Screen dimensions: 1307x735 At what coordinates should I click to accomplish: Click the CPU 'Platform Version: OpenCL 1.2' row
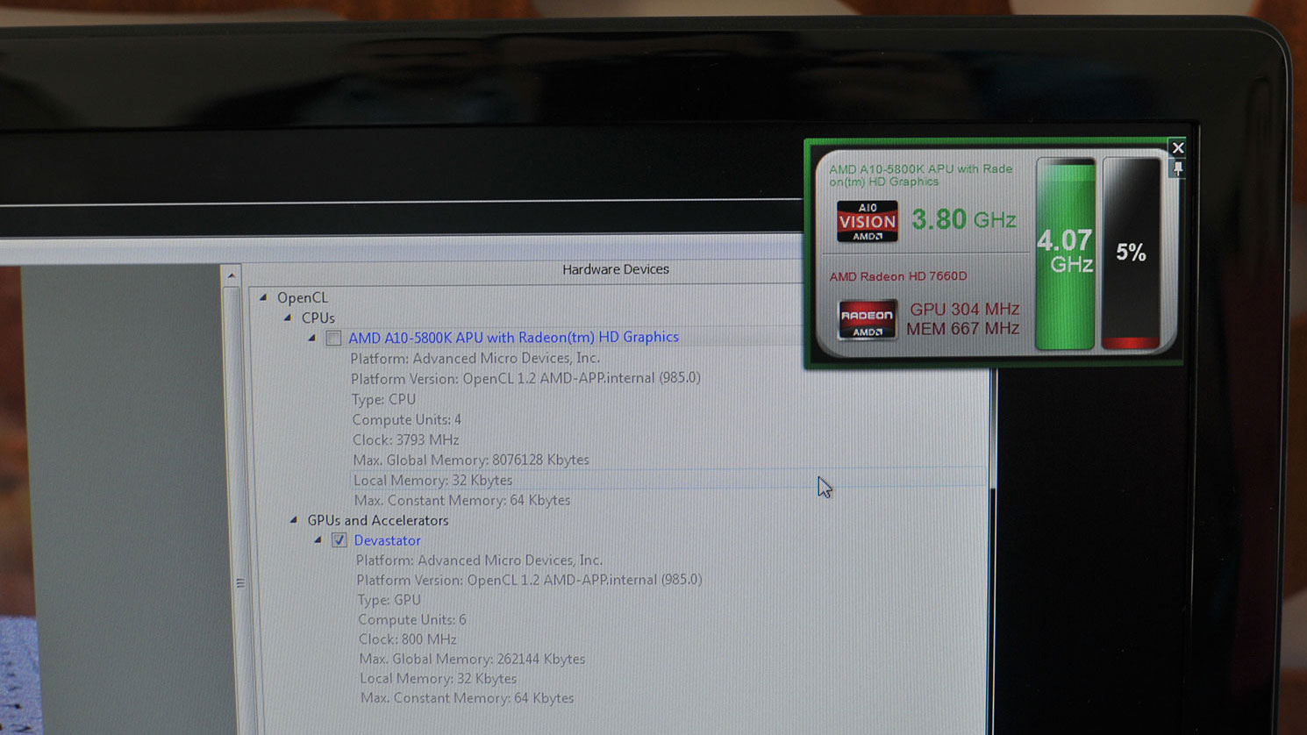coord(525,378)
